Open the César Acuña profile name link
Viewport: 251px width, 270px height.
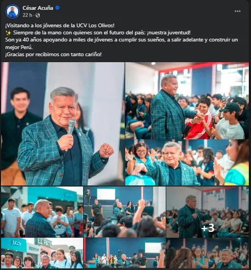point(38,8)
